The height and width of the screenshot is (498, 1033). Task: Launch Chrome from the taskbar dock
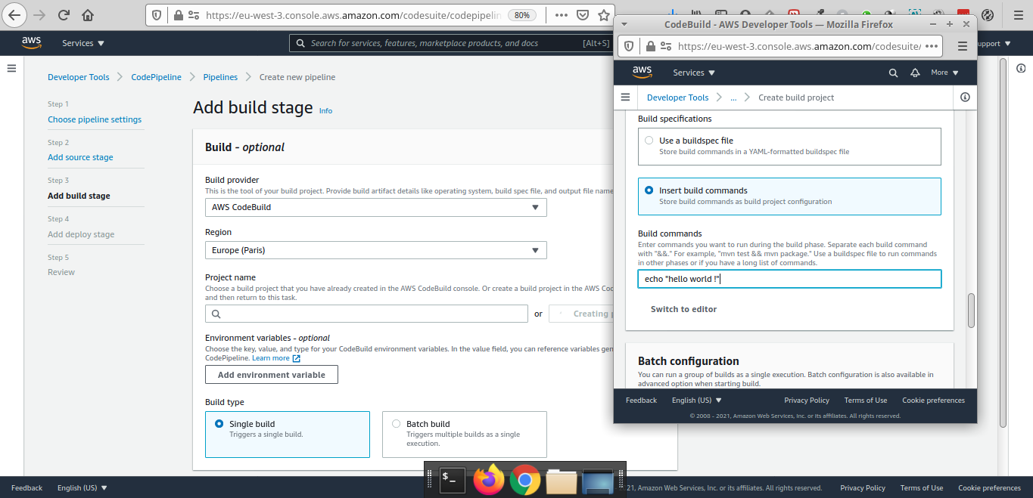(x=524, y=480)
